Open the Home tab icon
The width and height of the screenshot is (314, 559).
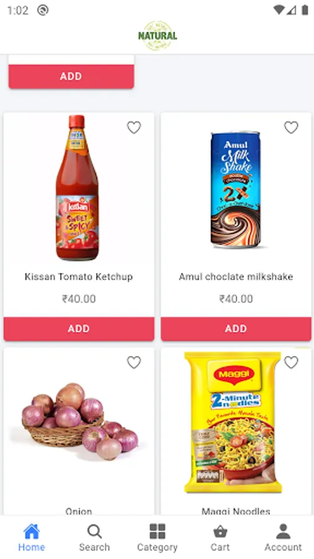point(31,531)
